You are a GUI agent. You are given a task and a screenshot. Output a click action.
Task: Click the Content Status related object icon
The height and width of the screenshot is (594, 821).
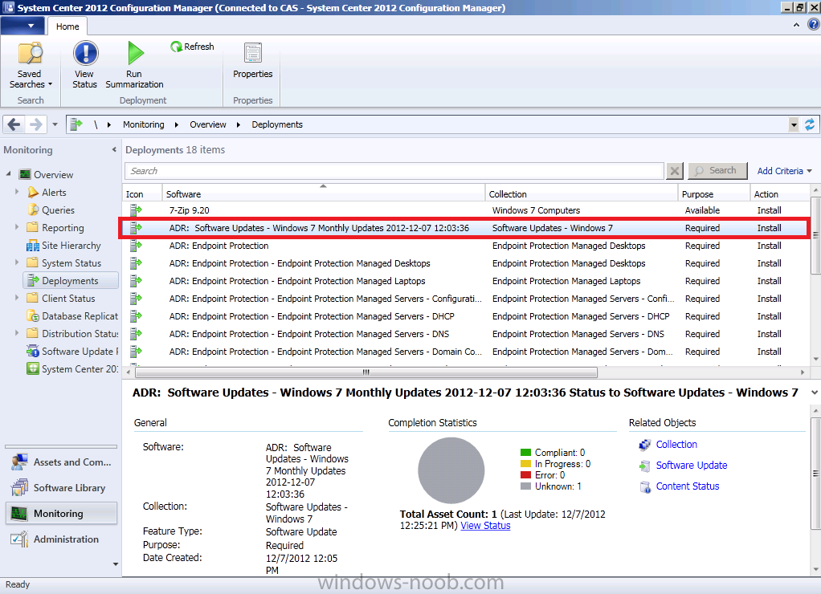[x=644, y=486]
